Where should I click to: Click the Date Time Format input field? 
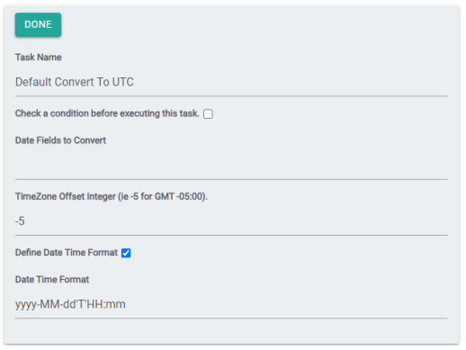pyautogui.click(x=231, y=305)
